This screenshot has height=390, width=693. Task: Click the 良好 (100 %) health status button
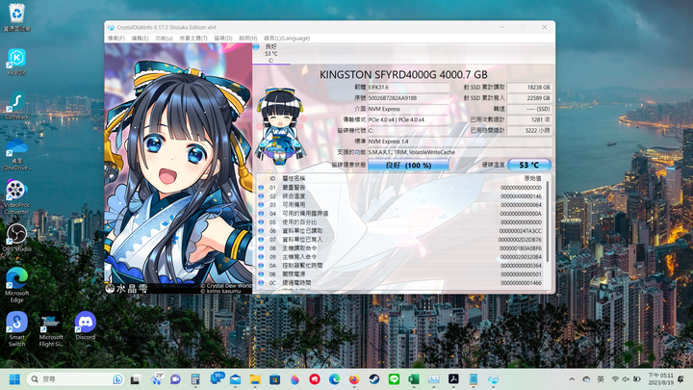click(408, 165)
